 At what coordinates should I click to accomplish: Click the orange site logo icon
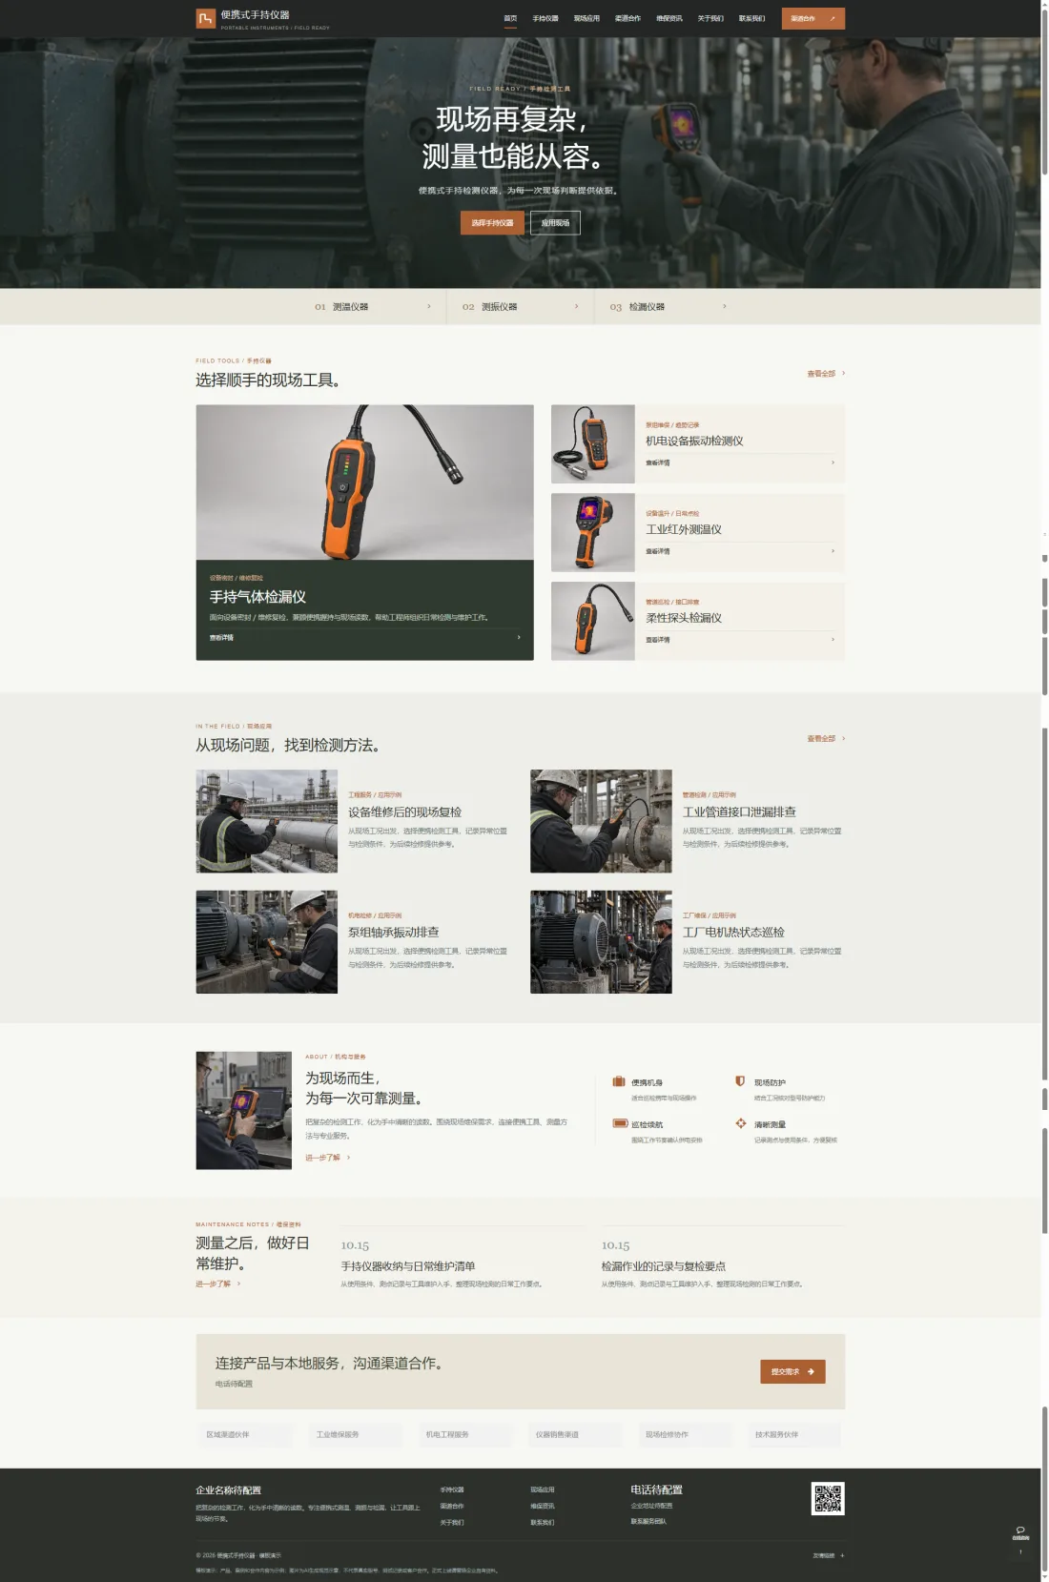point(205,18)
